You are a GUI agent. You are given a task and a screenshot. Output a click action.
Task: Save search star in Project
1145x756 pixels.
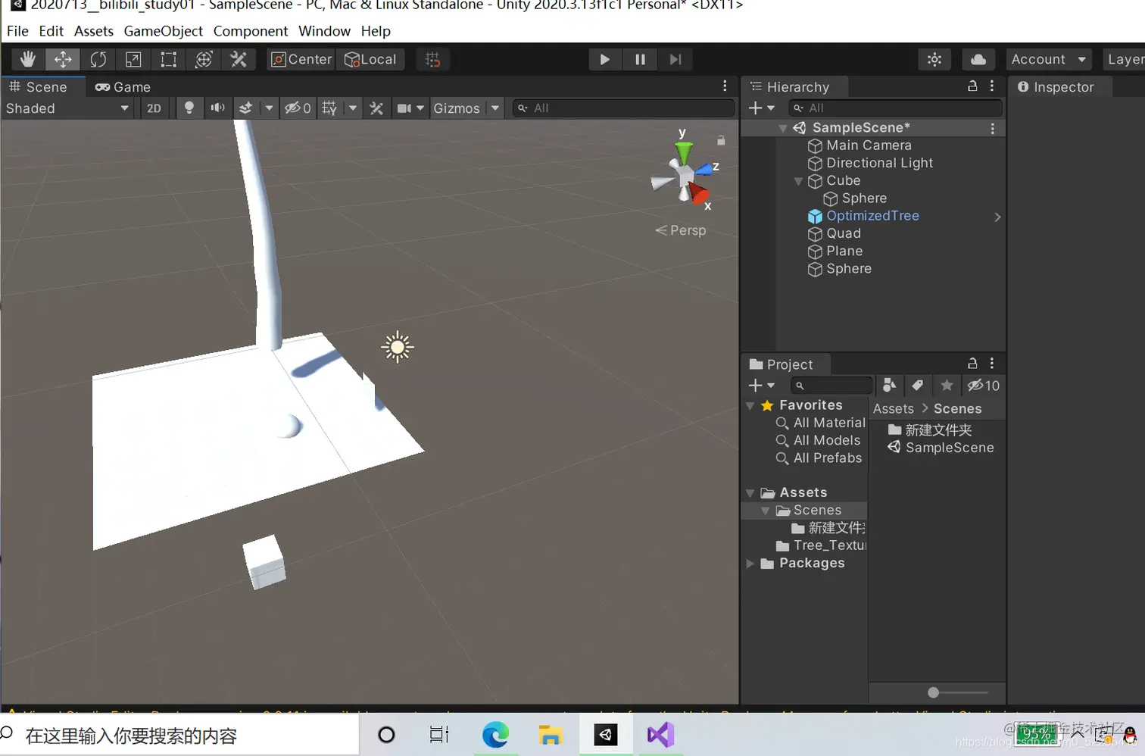(947, 386)
